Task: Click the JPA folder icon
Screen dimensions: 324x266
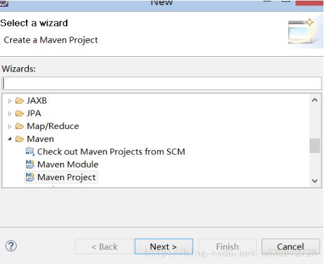Action: point(19,114)
